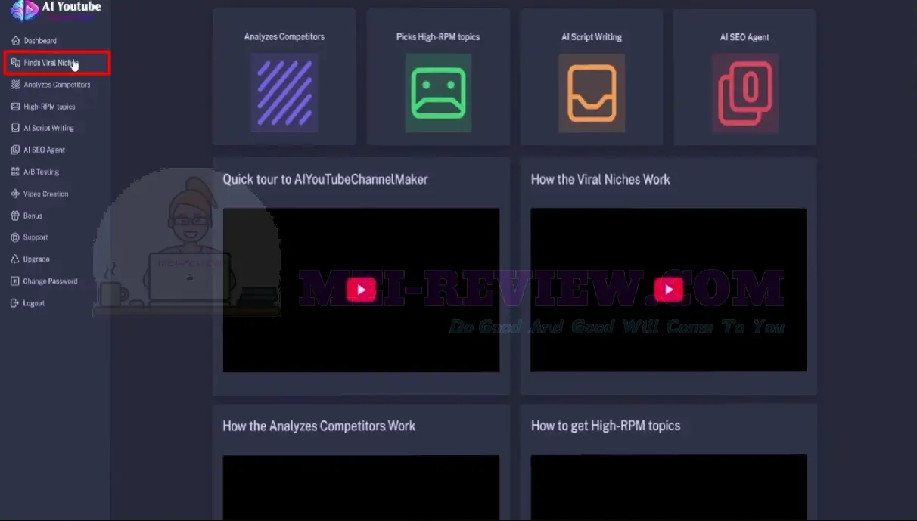This screenshot has height=521, width=917.
Task: Click the AI Script Writing card title
Action: click(x=592, y=36)
